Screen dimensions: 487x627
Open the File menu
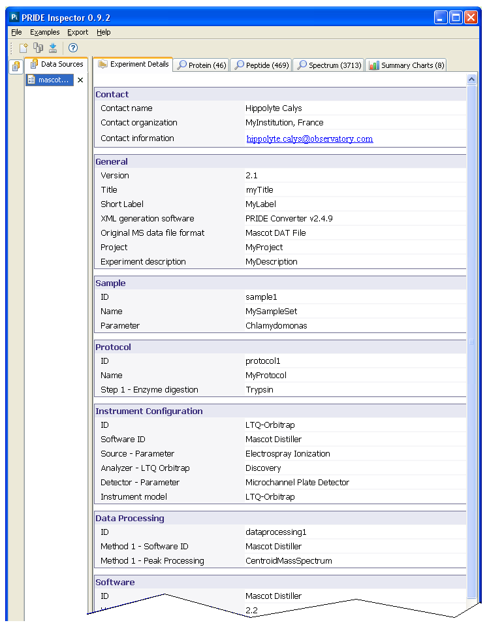tap(16, 32)
